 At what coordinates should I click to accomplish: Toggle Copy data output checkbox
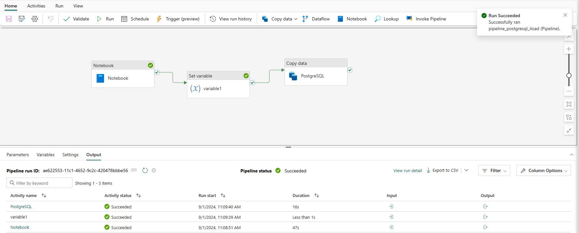[350, 70]
